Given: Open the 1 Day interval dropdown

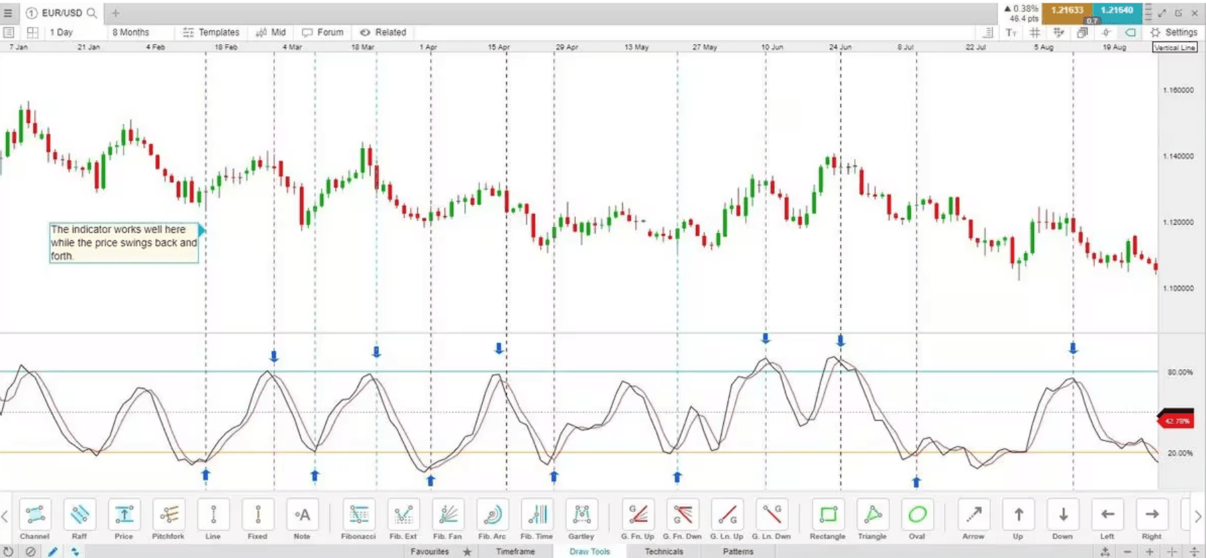Looking at the screenshot, I should [x=62, y=32].
